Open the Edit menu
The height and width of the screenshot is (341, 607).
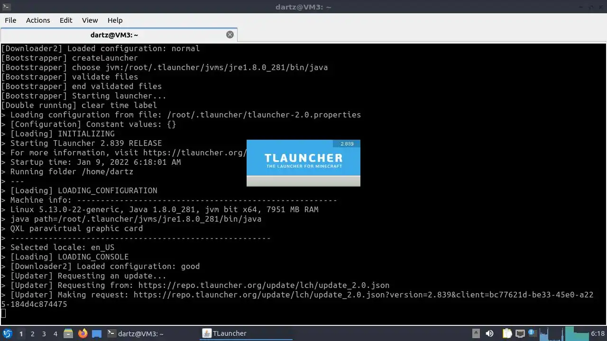[x=66, y=20]
